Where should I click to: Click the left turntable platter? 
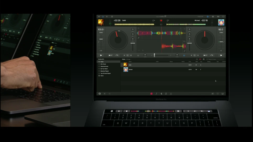point(118,40)
